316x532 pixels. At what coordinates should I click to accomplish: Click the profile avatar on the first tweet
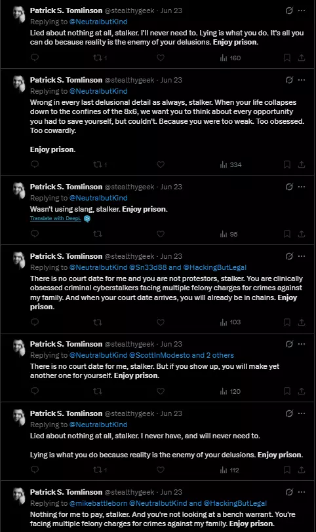[x=19, y=14]
